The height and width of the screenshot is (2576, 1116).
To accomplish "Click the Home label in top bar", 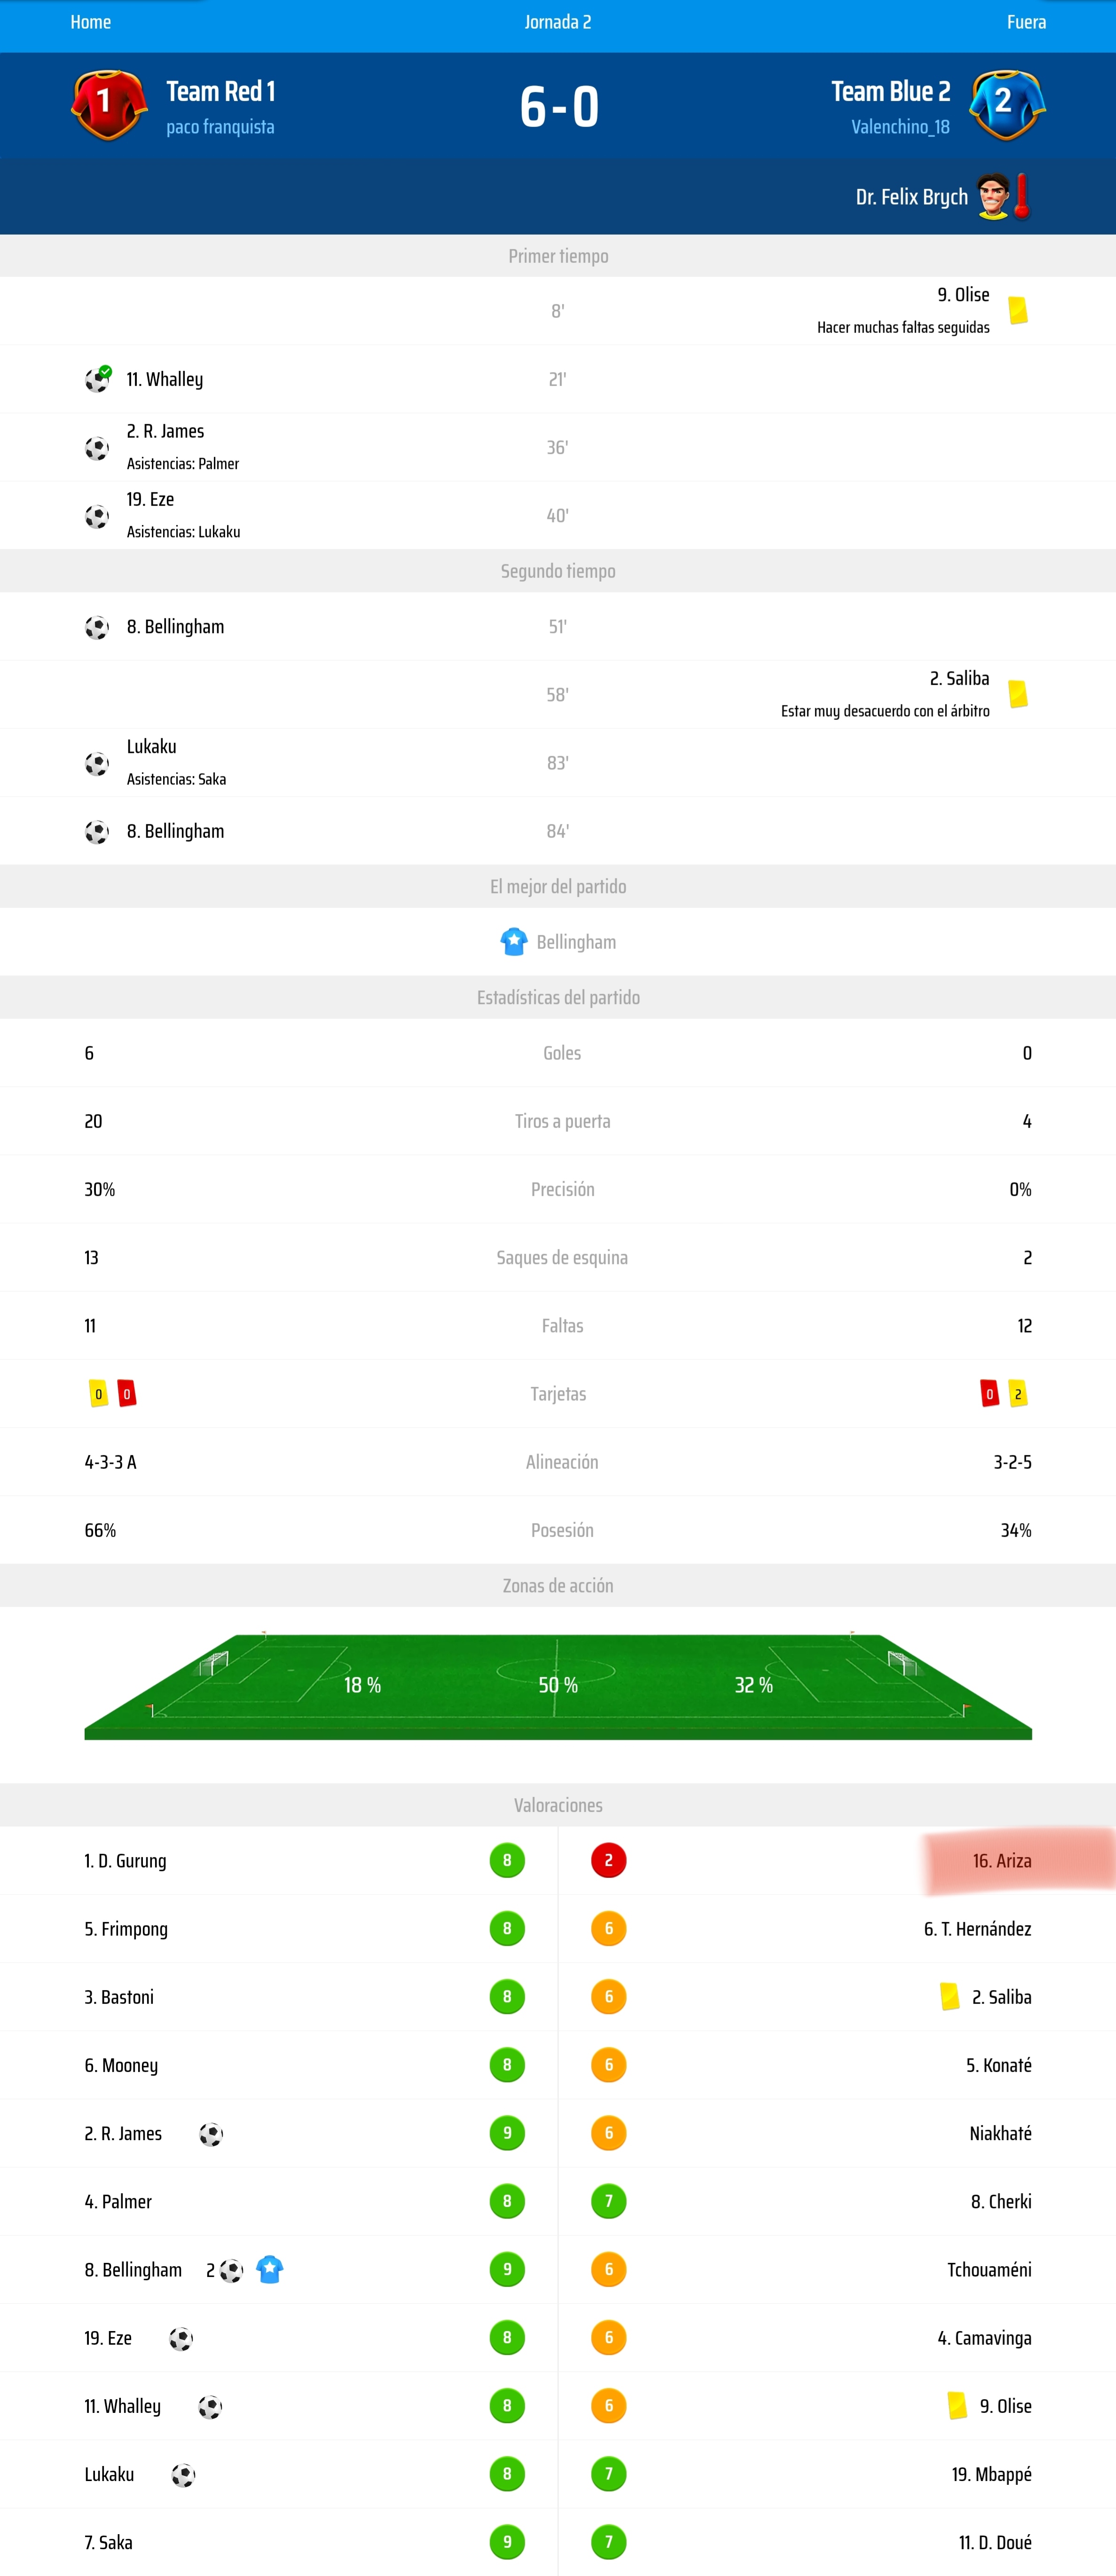I will tap(90, 22).
